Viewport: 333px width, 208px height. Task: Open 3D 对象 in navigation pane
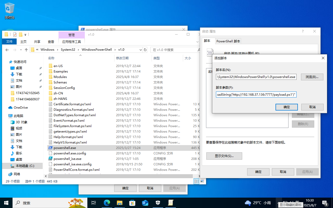(22, 122)
